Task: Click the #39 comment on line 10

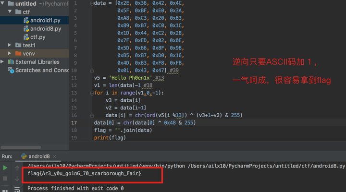Action: click(174, 70)
